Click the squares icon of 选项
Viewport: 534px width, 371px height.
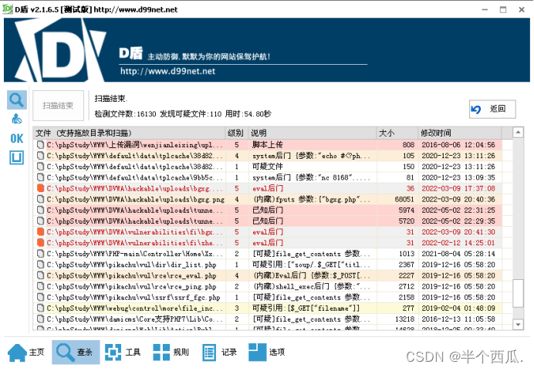[258, 352]
